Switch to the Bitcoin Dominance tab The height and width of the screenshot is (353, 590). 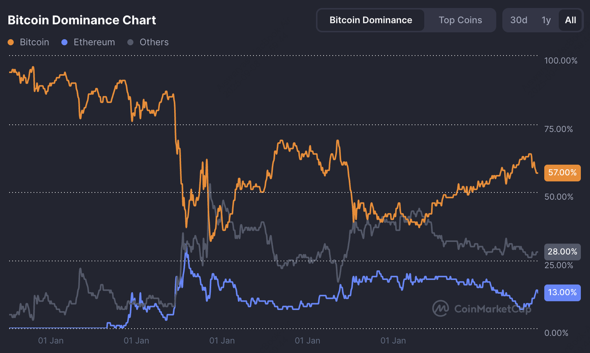tap(371, 20)
